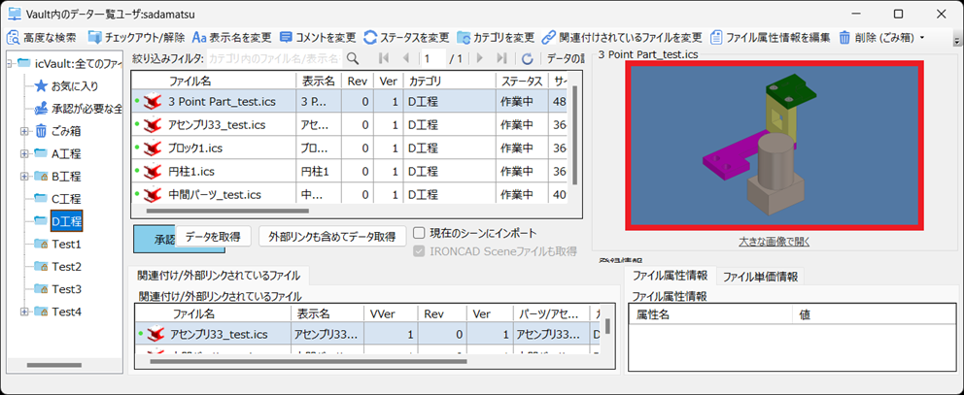The width and height of the screenshot is (964, 395).
Task: Open the dropdown arrow next to 削除
Action: 921,38
